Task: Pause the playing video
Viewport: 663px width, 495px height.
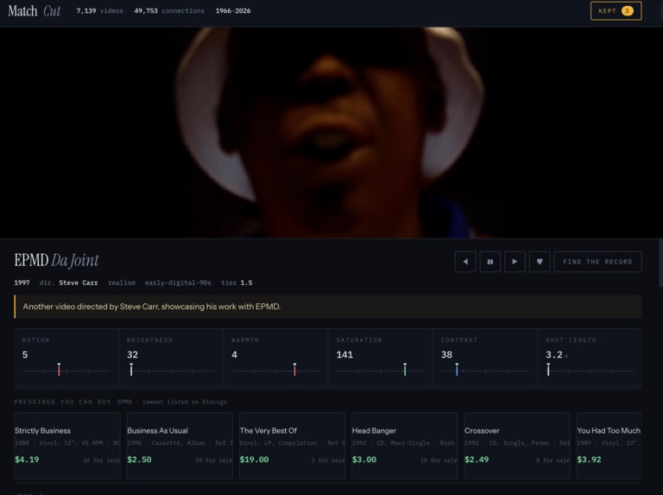Action: [x=490, y=262]
